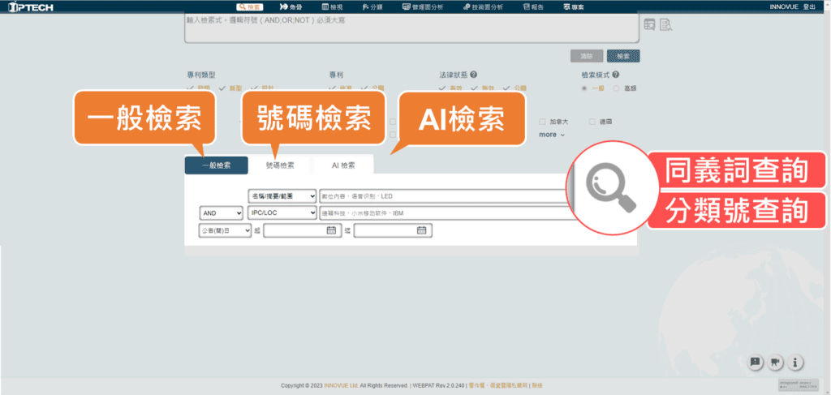Click the help icon beside 檢索模式
This screenshot has height=395, width=831.
[x=617, y=74]
